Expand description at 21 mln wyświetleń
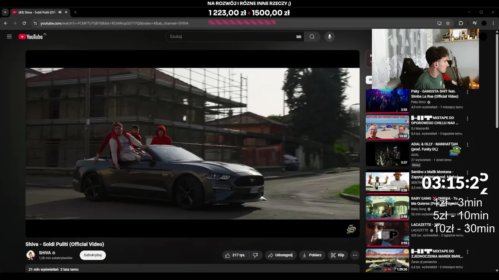The height and width of the screenshot is (280, 499). tap(193, 269)
